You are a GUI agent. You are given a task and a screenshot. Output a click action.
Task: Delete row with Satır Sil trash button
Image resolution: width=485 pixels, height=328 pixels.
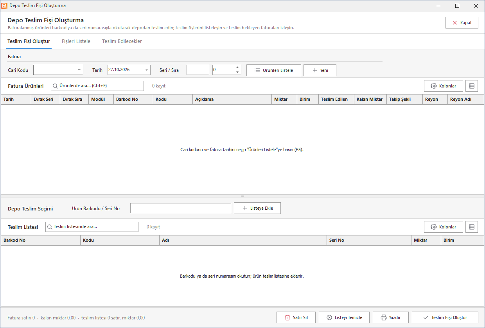296,317
